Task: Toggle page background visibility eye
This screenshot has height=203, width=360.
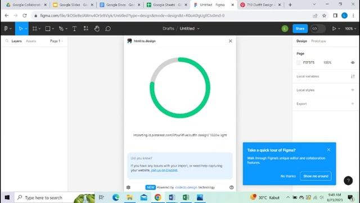Action: pyautogui.click(x=353, y=63)
